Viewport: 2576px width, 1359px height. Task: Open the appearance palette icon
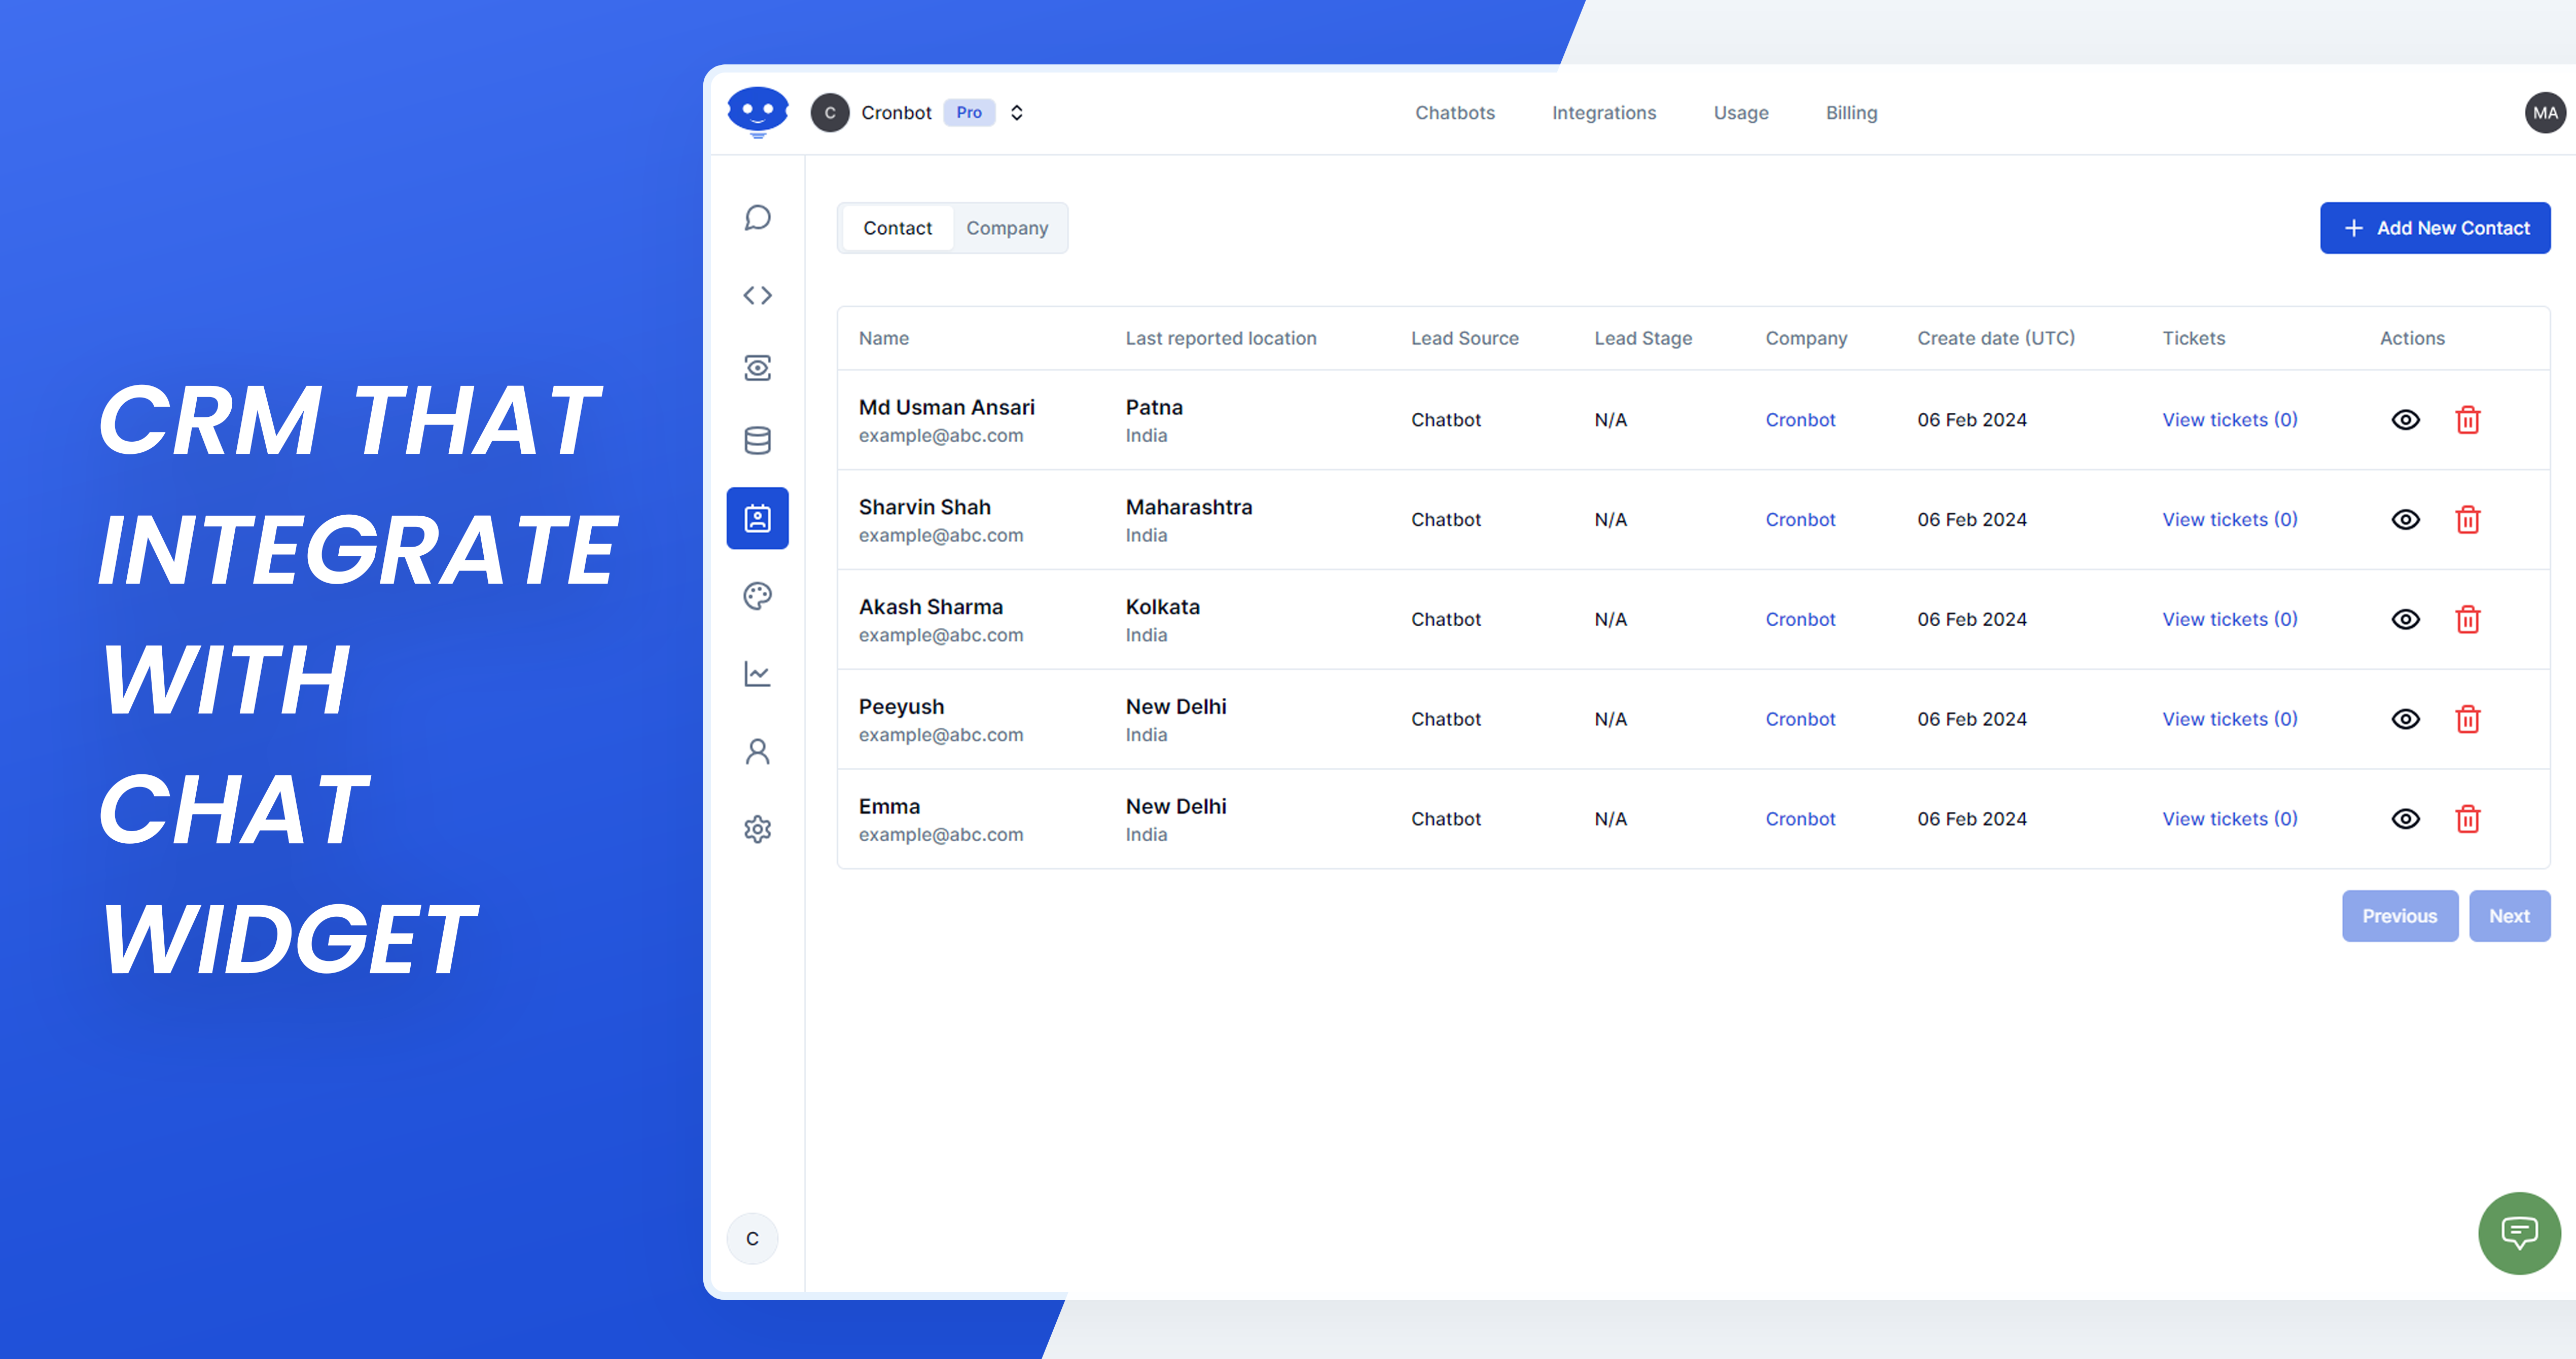(757, 596)
